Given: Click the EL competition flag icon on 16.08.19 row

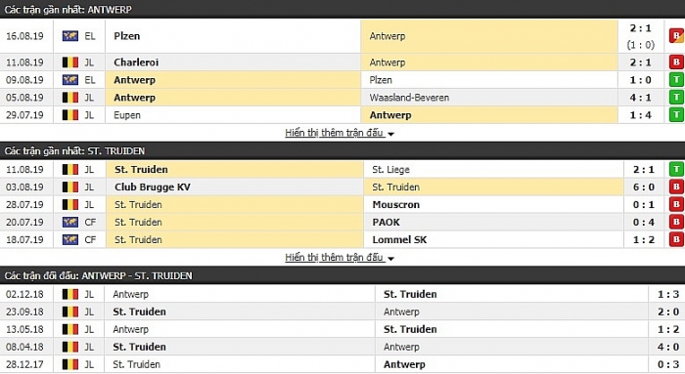Looking at the screenshot, I should (69, 36).
